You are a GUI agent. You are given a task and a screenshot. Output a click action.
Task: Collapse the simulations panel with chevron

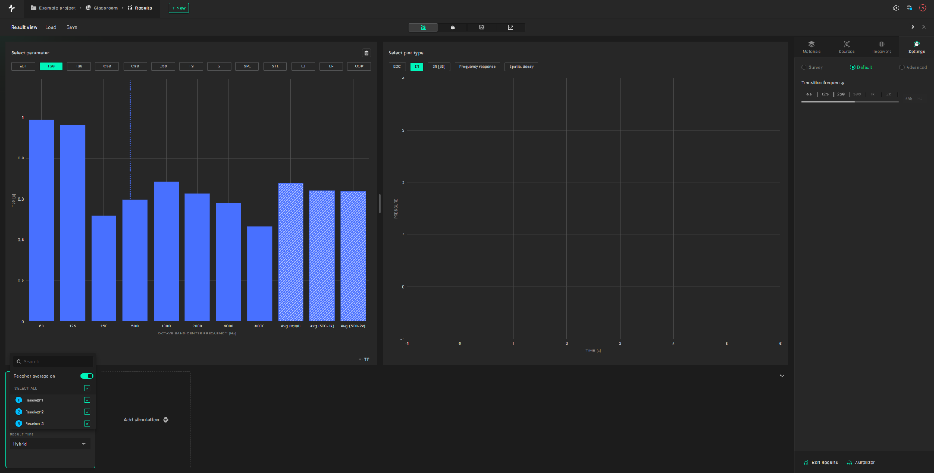point(782,376)
